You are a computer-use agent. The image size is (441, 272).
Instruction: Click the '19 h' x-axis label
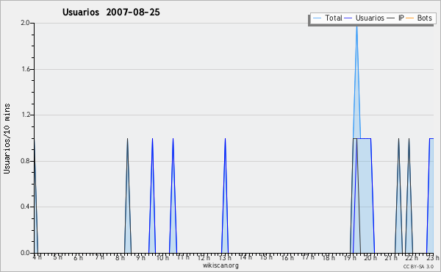(350, 257)
